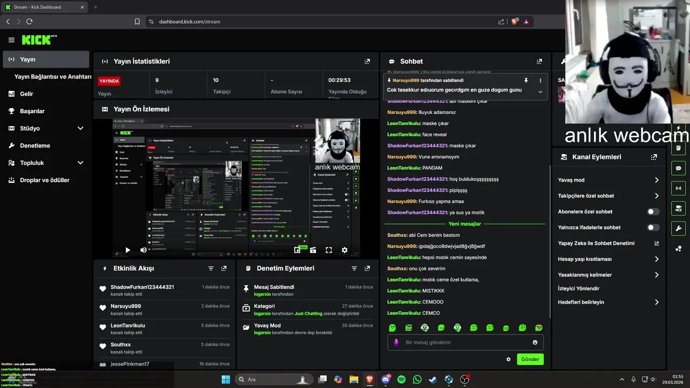The height and width of the screenshot is (388, 690).
Task: Open the wrench widget in right sidebar
Action: tap(678, 228)
